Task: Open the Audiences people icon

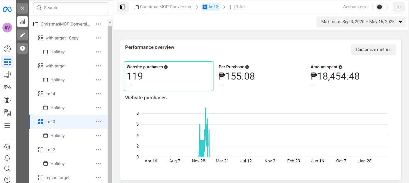Action: pos(7,87)
